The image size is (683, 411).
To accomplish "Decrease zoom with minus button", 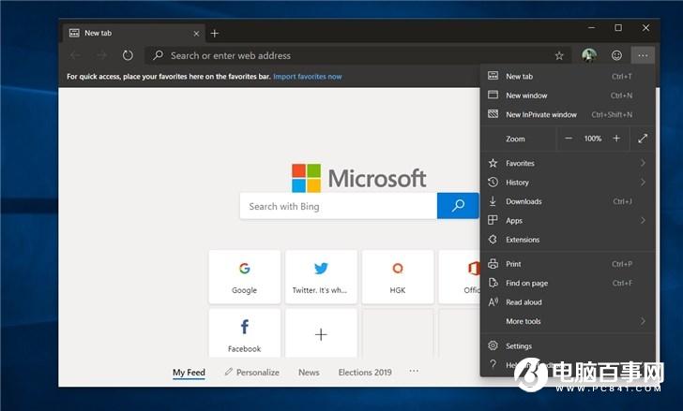I will pyautogui.click(x=569, y=139).
